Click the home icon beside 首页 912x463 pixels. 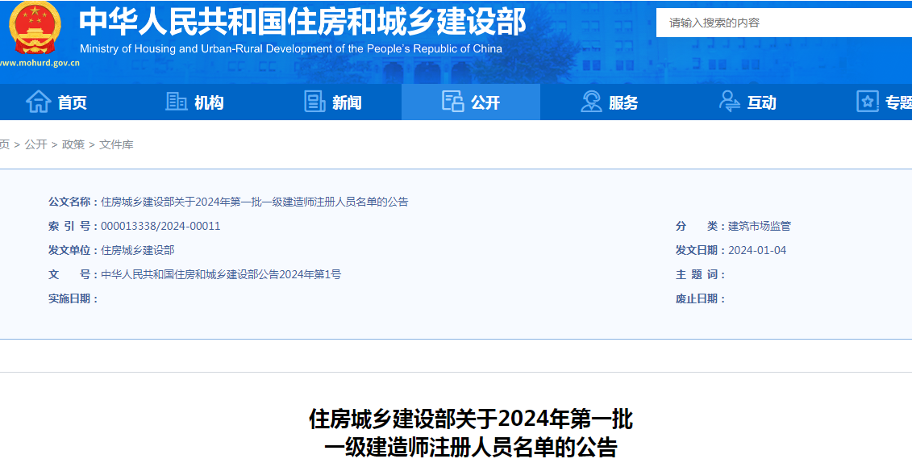[39, 102]
